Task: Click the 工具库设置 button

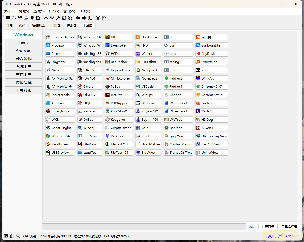Action: click(289, 227)
